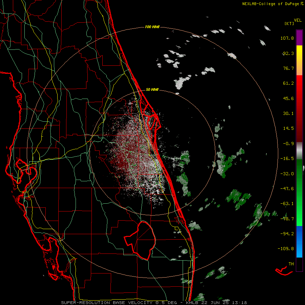305x305 pixels.
Task: Click the 107.8 velocity scale value
Action: point(287,38)
